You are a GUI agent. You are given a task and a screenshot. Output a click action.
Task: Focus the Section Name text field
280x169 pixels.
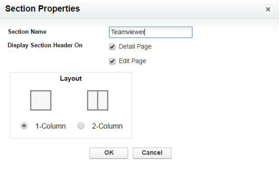(151, 32)
